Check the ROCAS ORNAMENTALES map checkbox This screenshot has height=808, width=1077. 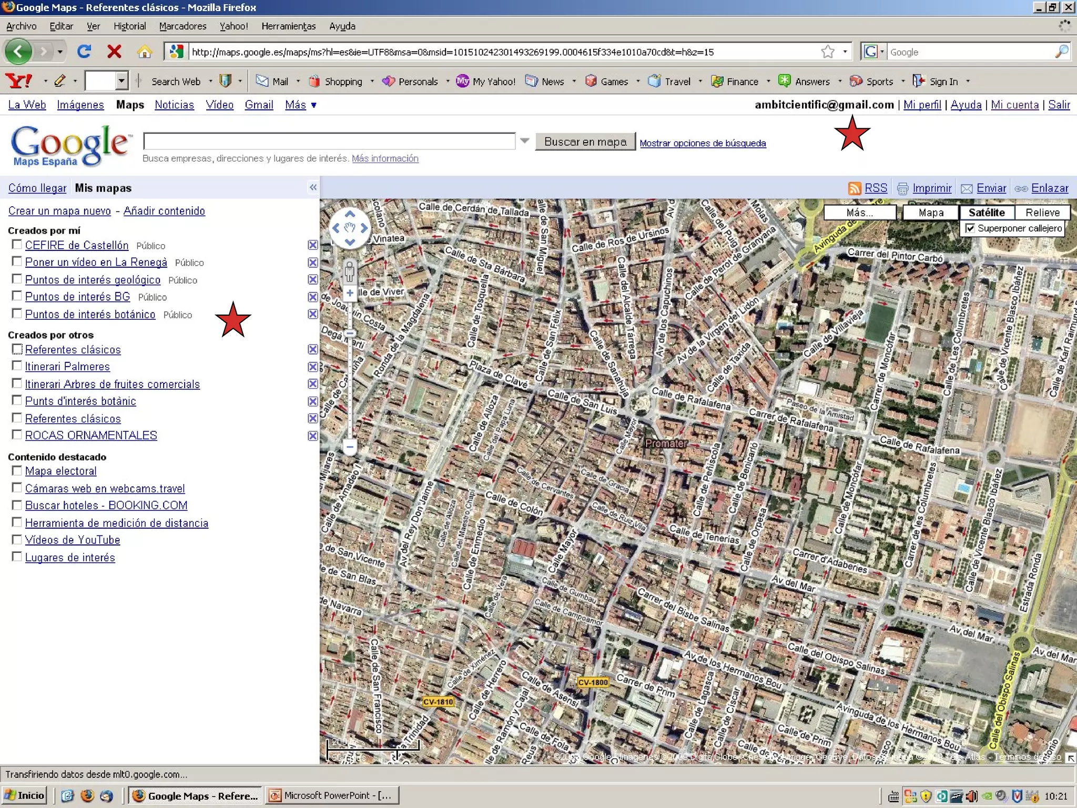point(17,435)
